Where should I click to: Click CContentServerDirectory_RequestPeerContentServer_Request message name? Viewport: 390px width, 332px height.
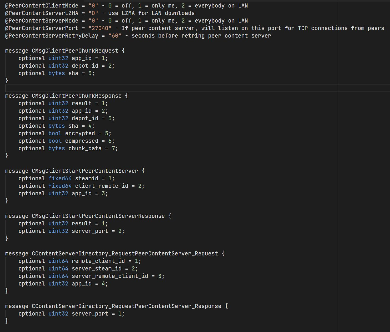pos(125,253)
